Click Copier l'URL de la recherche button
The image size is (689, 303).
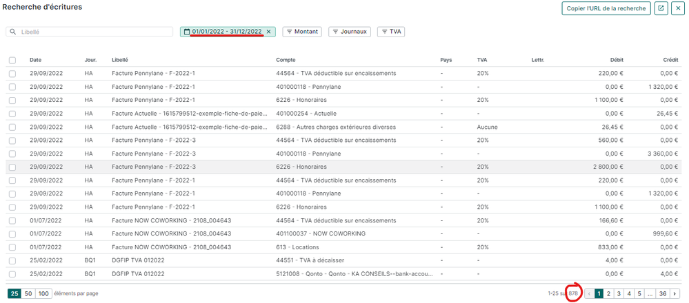[606, 8]
